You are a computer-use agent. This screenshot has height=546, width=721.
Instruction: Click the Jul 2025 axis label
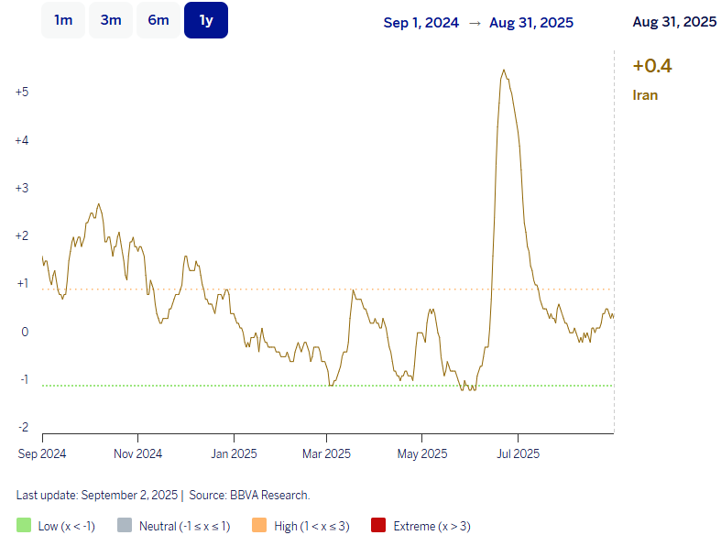[519, 454]
